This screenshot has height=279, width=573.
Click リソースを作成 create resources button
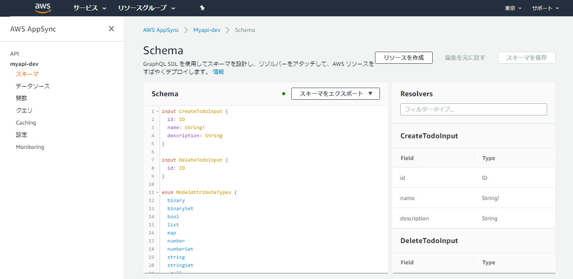point(404,58)
